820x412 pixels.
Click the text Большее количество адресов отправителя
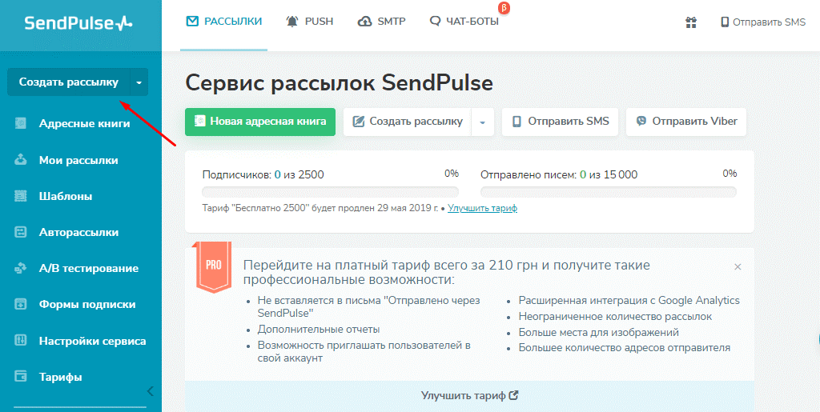coord(625,348)
